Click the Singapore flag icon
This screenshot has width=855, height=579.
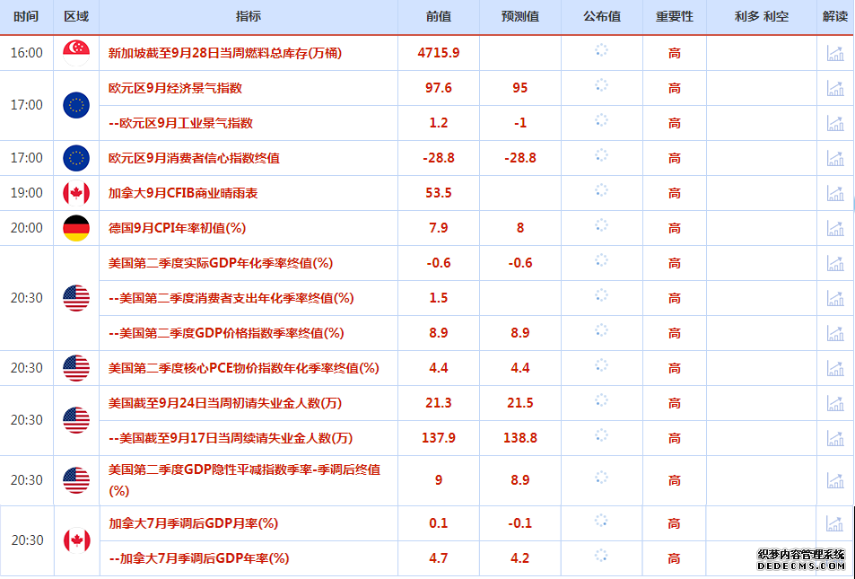tap(76, 53)
